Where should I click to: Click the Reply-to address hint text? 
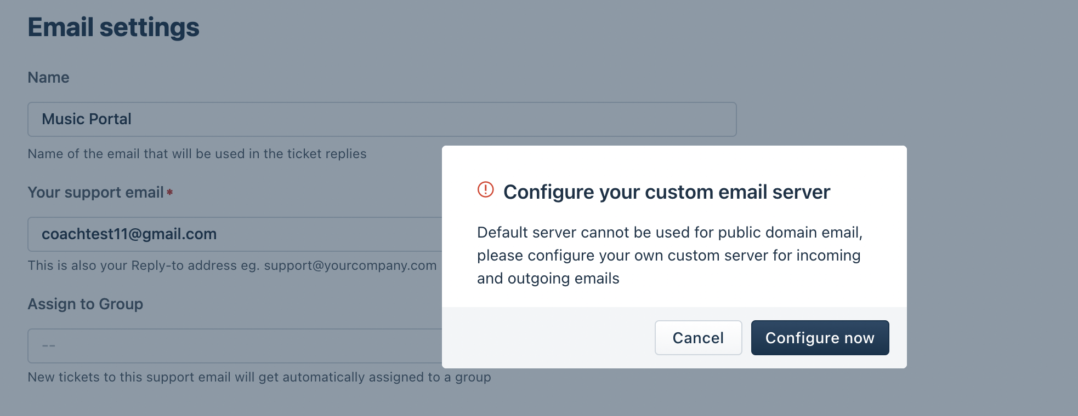point(143,265)
